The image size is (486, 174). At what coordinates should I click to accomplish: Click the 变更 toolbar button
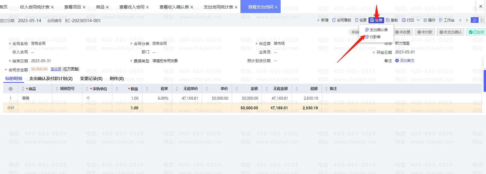click(361, 20)
